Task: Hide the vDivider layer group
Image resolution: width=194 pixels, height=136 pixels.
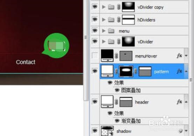Action: (x=95, y=41)
